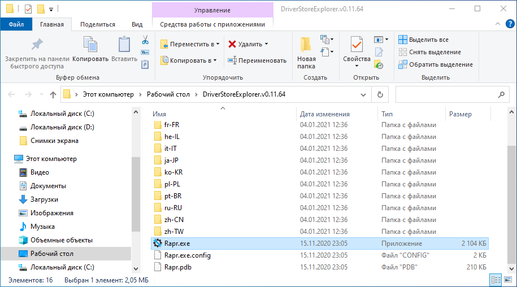The height and width of the screenshot is (287, 517).
Task: Click Рабочий стол in breadcrumb path
Action: [168, 94]
